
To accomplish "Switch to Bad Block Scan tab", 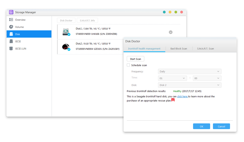I will (x=179, y=49).
